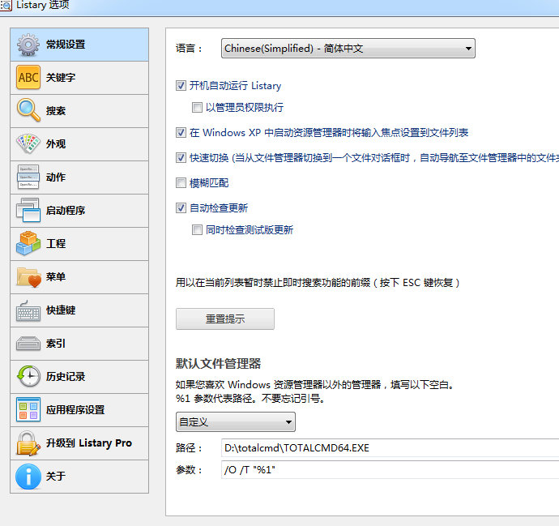Click the 参数 field containing /O /T
The width and height of the screenshot is (559, 526).
pos(390,470)
